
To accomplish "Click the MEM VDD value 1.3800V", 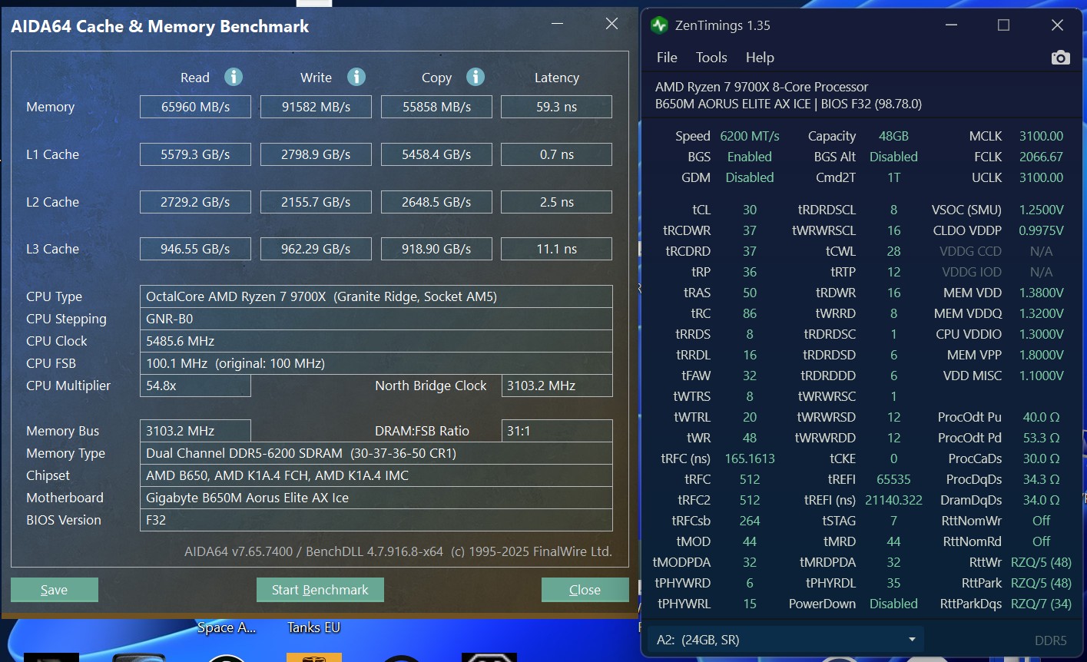I will pyautogui.click(x=1041, y=293).
